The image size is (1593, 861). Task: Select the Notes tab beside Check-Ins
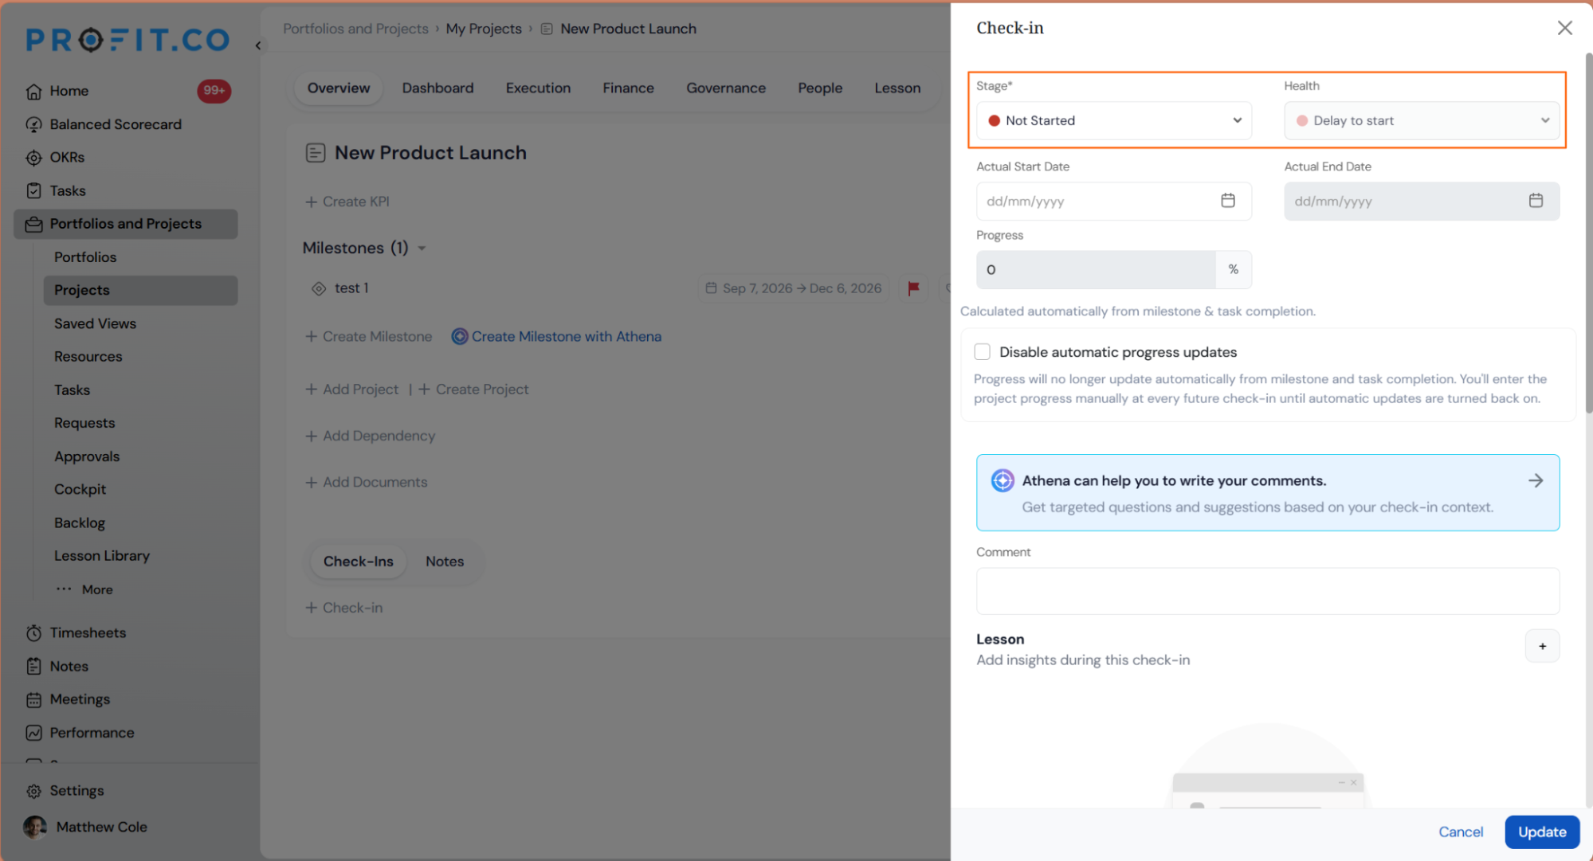tap(444, 562)
